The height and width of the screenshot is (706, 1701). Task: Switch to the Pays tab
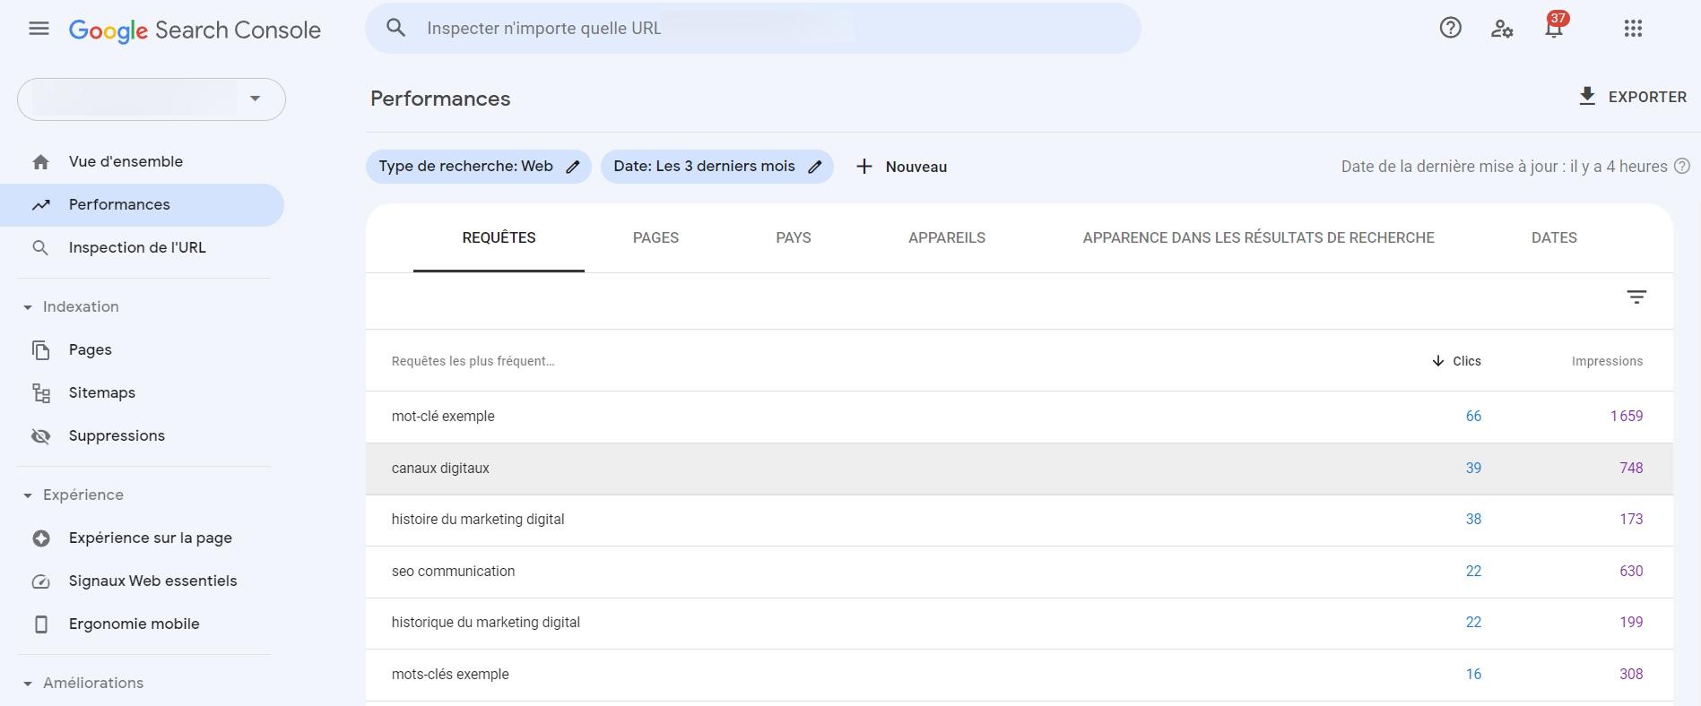[x=794, y=238]
